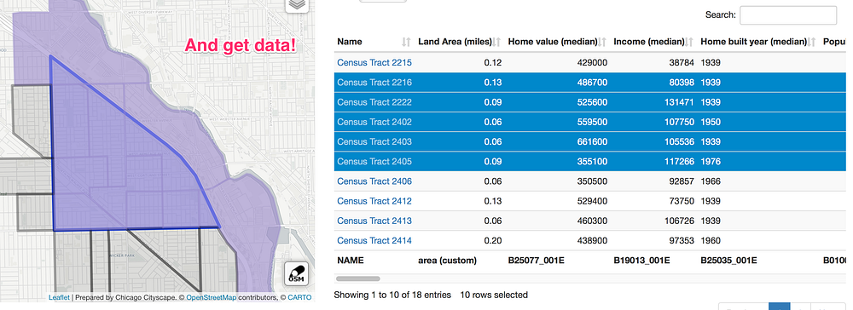The image size is (853, 310).
Task: Open the OpenStreetMap contributors link
Action: click(x=211, y=297)
